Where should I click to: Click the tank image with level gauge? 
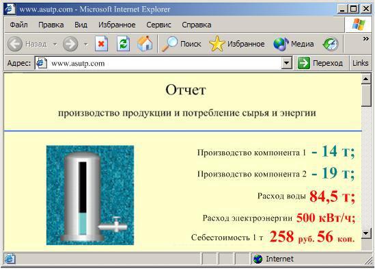(x=90, y=195)
